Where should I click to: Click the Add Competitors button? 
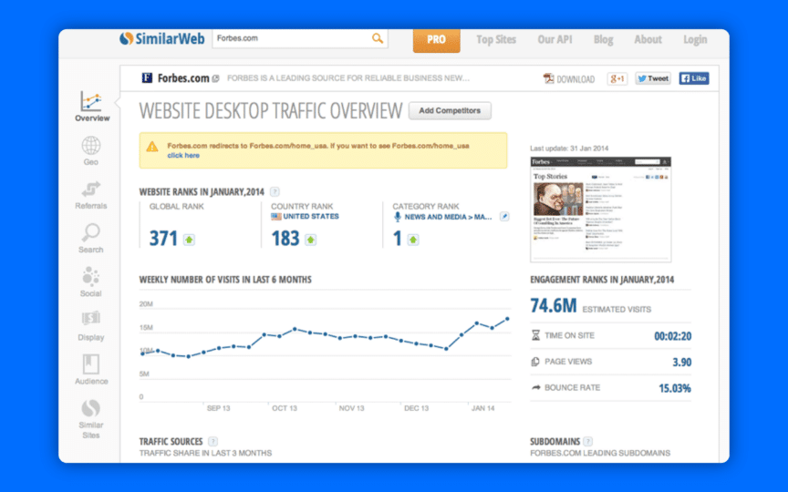coord(450,111)
